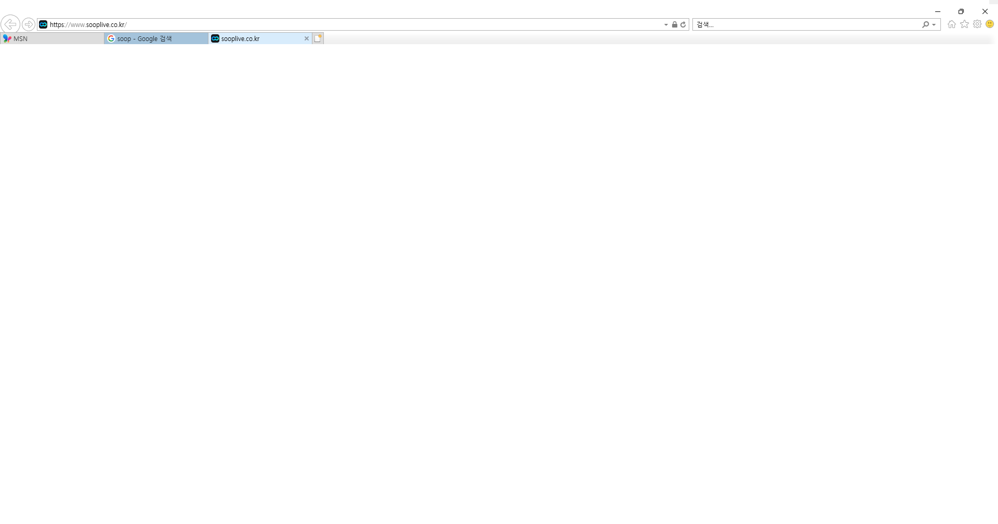Close the Internet Explorer window
The height and width of the screenshot is (524, 998).
point(985,11)
